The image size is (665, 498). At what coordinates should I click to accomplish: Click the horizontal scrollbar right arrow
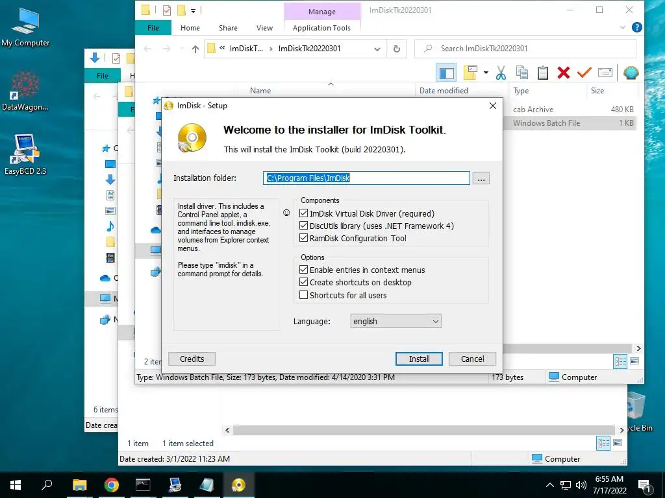(639, 348)
